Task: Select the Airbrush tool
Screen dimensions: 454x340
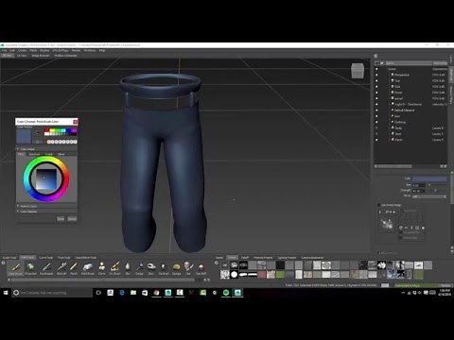Action: pos(61,268)
